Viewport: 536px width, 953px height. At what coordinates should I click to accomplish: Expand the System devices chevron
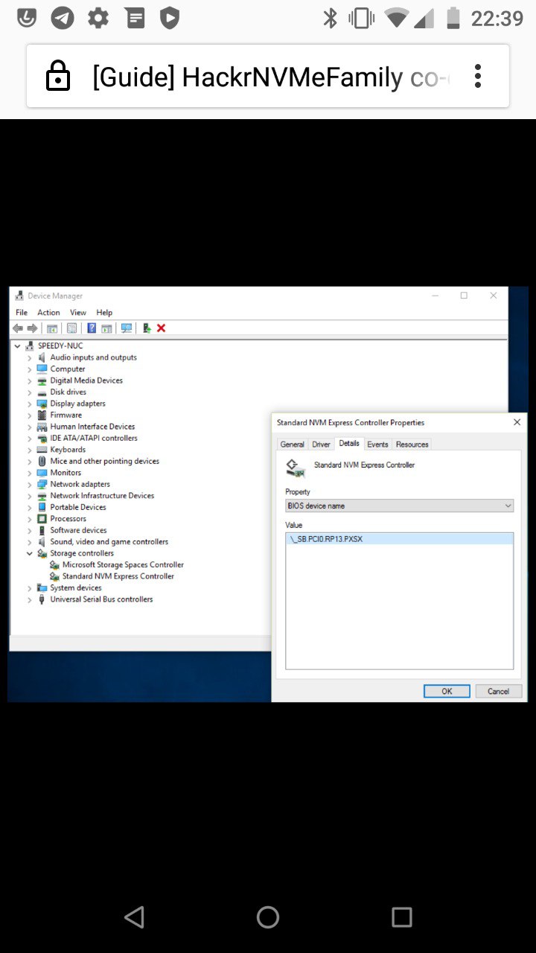coord(30,587)
